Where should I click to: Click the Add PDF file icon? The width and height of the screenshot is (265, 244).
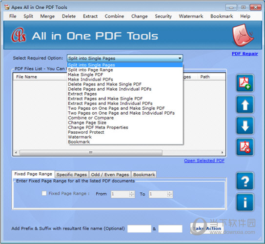[x=245, y=83]
